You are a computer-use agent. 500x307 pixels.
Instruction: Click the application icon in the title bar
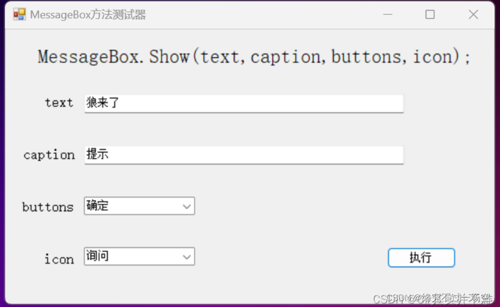click(x=19, y=14)
